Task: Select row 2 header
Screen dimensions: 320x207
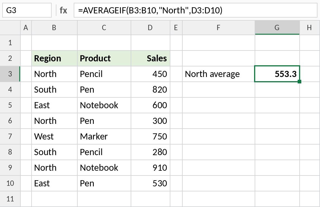Action: [x=10, y=58]
